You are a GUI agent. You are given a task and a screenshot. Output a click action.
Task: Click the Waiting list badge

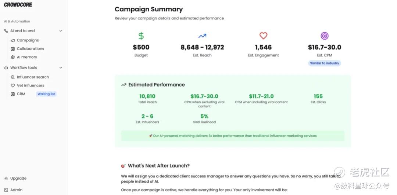[x=46, y=94]
